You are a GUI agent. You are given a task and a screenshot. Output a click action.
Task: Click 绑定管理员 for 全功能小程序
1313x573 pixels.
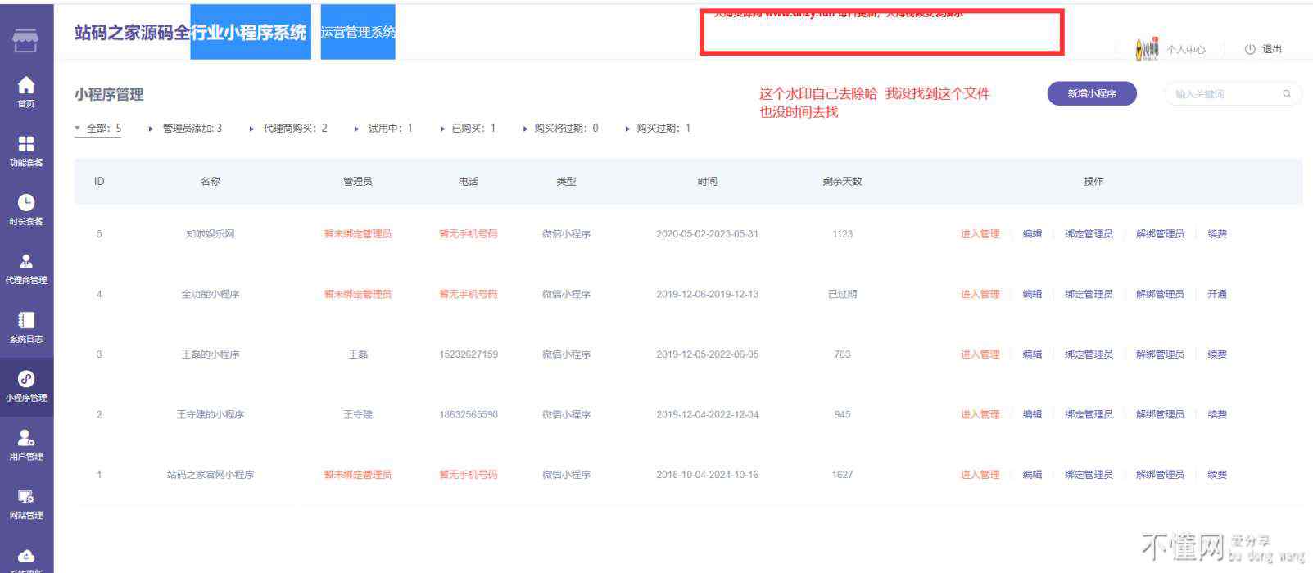tap(1089, 294)
